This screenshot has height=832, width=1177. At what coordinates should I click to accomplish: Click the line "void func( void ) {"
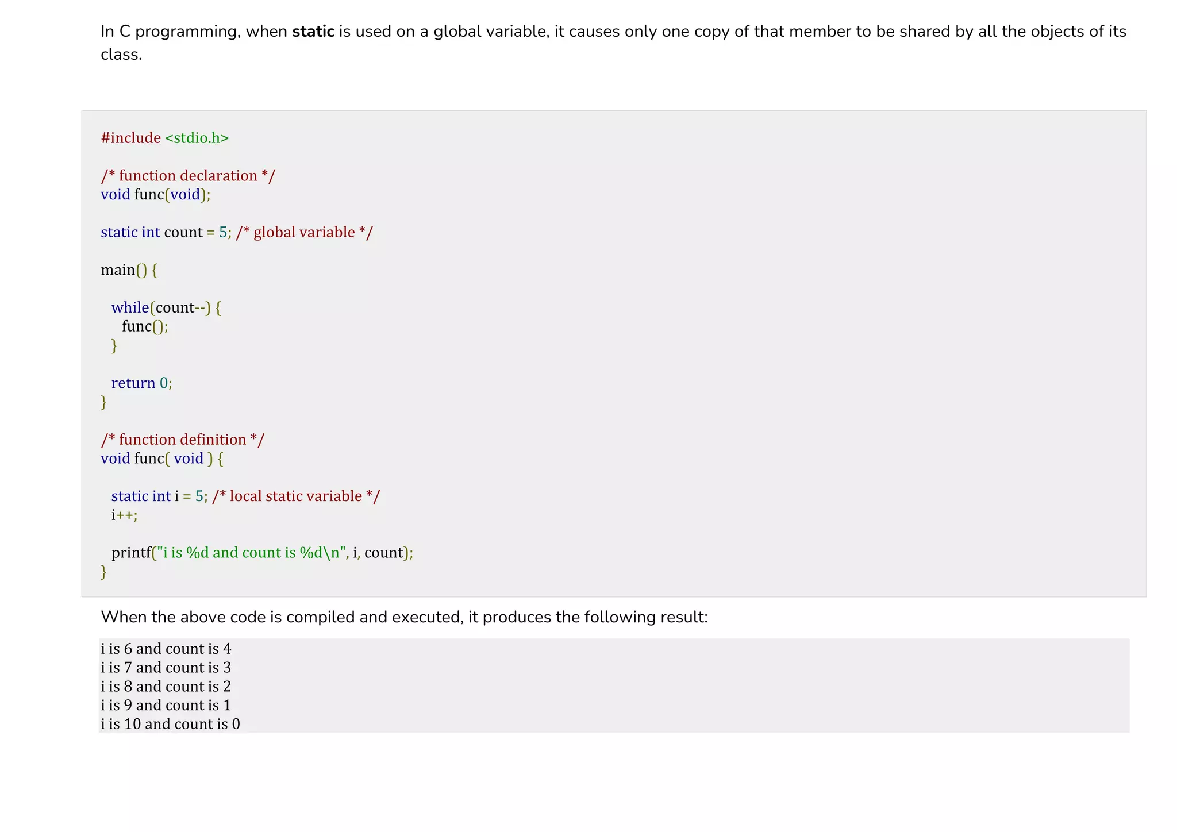point(162,459)
